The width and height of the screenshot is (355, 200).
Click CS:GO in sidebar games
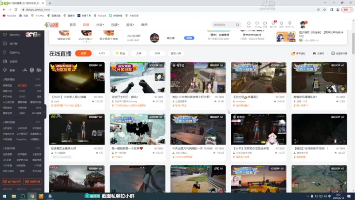(x=22, y=96)
